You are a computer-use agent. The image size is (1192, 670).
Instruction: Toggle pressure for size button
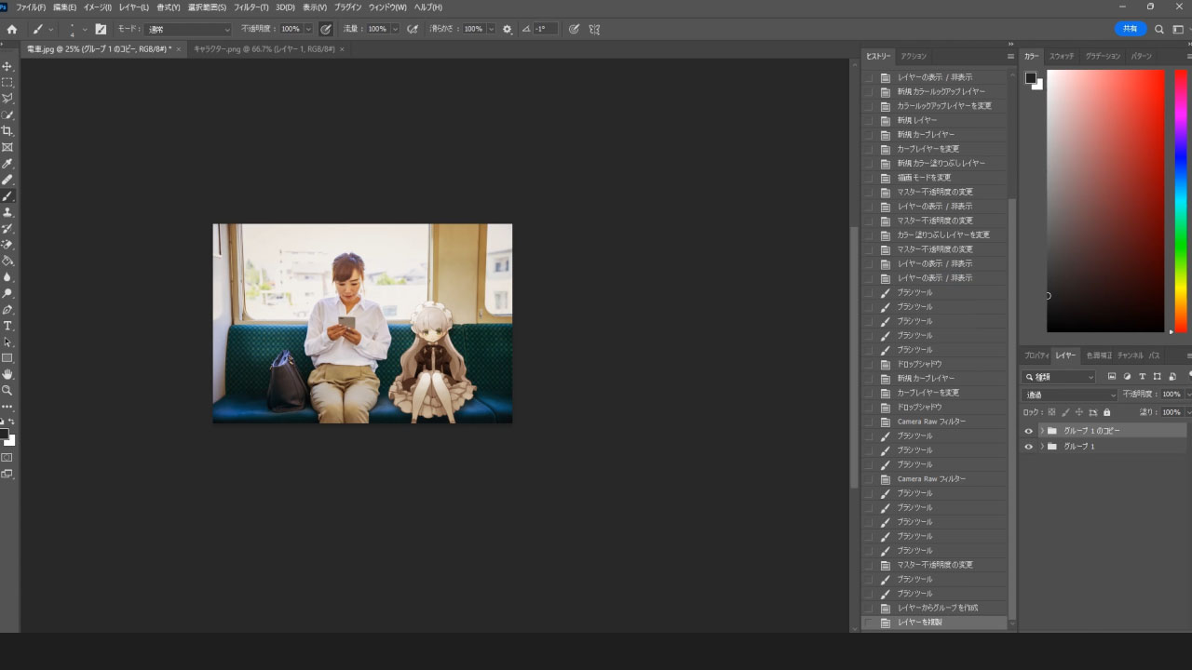pyautogui.click(x=574, y=29)
